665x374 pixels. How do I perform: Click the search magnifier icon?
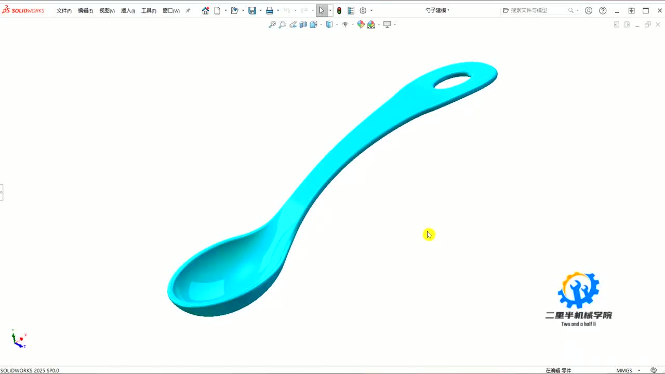[x=571, y=10]
